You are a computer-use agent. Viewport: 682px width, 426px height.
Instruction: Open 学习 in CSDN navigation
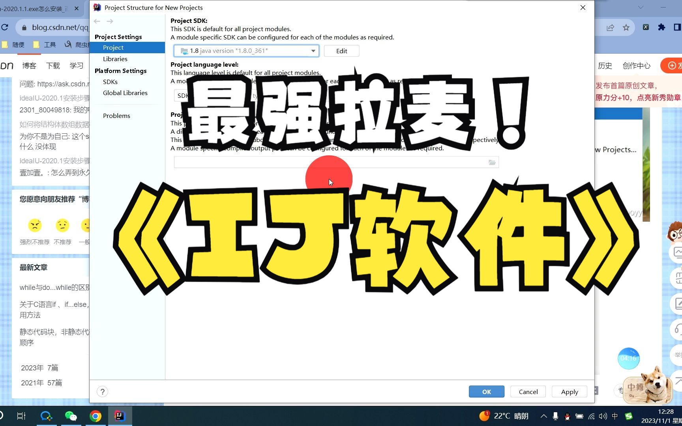77,65
